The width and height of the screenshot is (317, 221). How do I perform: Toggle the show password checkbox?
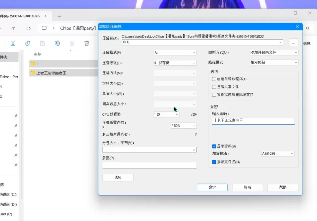click(x=214, y=146)
